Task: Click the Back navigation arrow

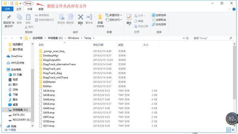Action: pyautogui.click(x=6, y=38)
